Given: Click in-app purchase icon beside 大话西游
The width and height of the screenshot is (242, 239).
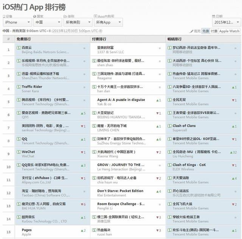Looking at the screenshot, I should [x=170, y=61].
